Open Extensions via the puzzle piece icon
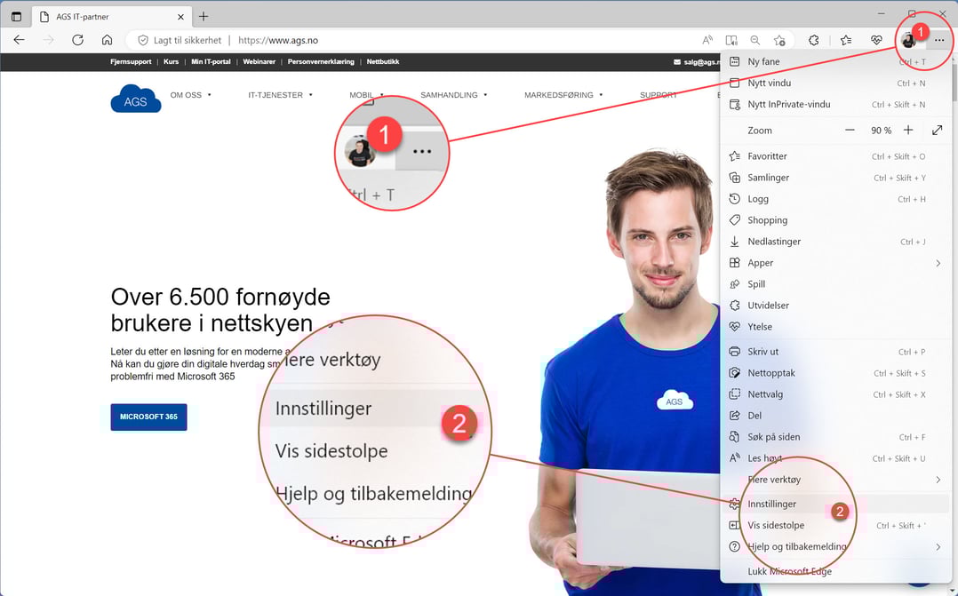 click(813, 40)
